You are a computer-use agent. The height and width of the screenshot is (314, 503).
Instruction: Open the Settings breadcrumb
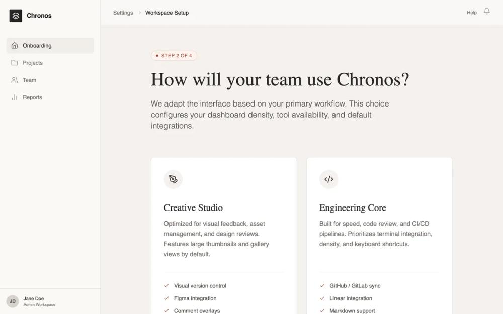(x=123, y=13)
